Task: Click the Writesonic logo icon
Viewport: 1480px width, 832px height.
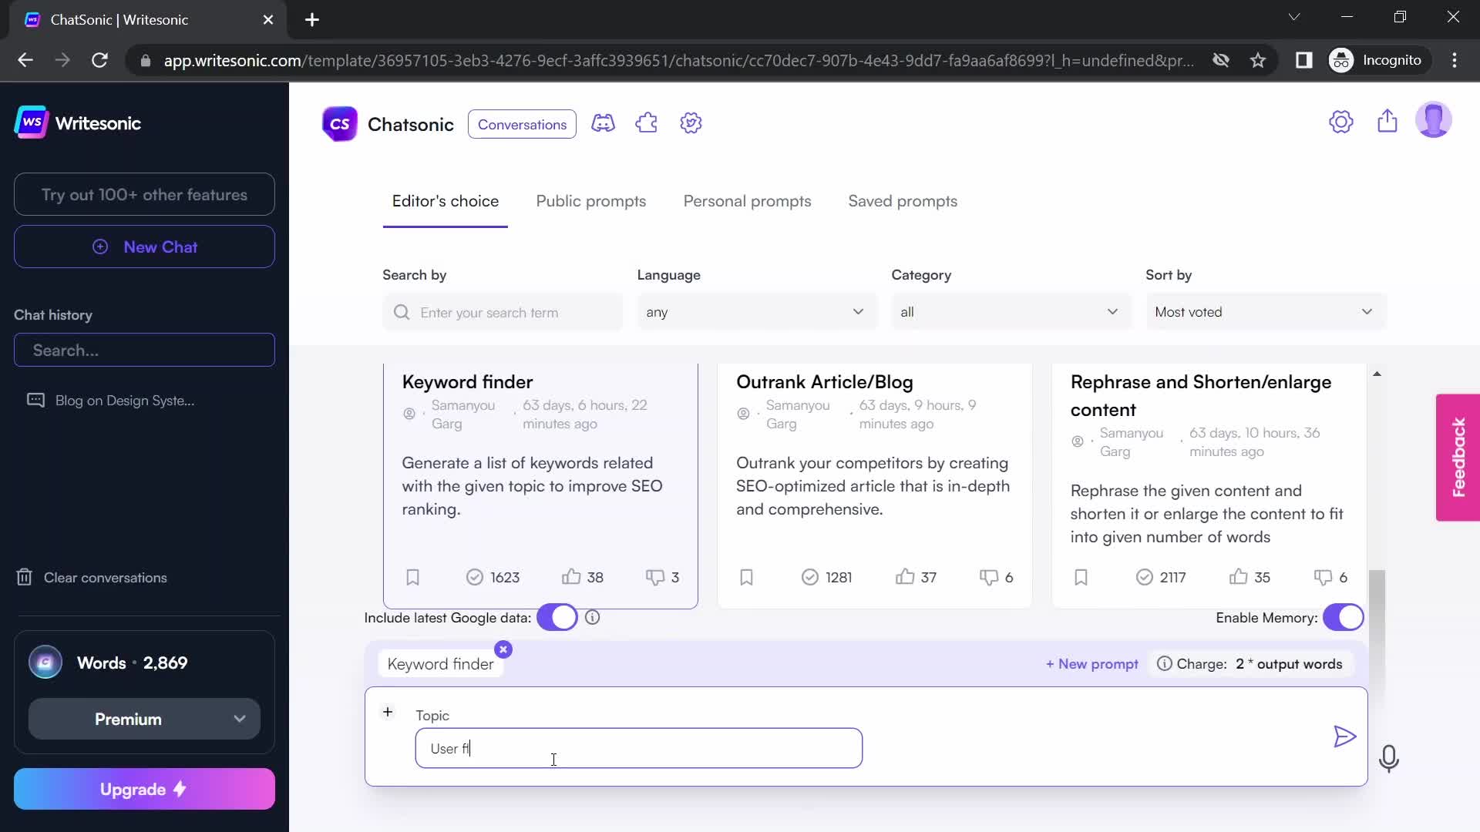Action: pyautogui.click(x=32, y=123)
